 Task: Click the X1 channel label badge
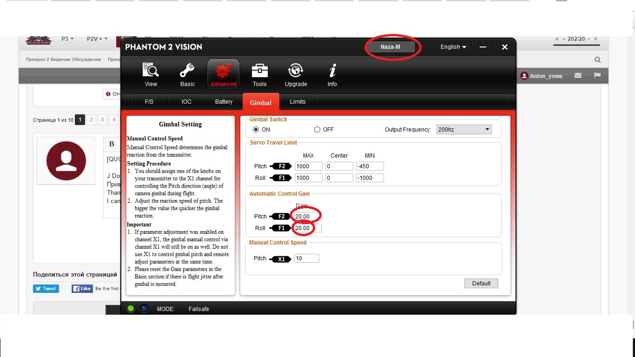(280, 259)
